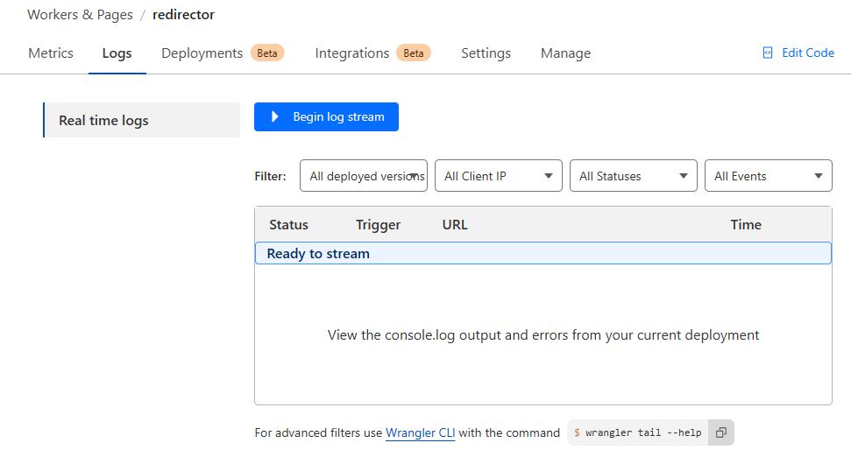Switch to the Manage tab
Image resolution: width=851 pixels, height=457 pixels.
[x=565, y=53]
